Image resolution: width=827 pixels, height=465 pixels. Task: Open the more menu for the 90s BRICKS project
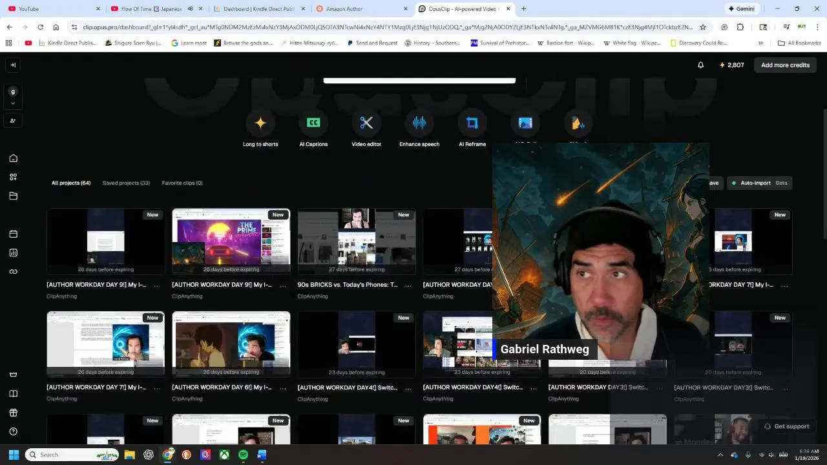click(x=408, y=285)
